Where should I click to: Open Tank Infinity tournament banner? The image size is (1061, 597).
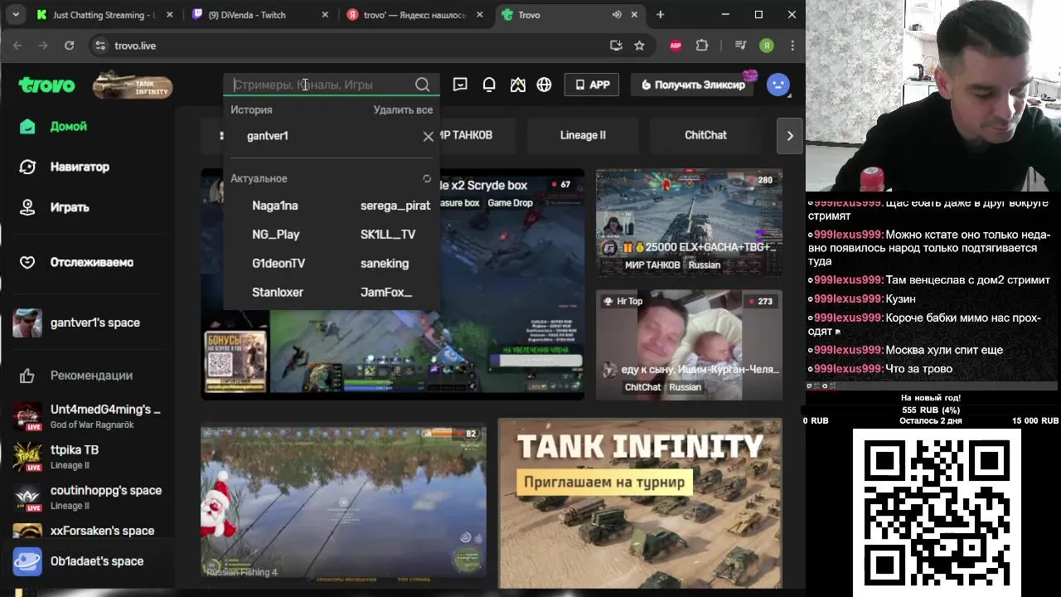point(639,503)
